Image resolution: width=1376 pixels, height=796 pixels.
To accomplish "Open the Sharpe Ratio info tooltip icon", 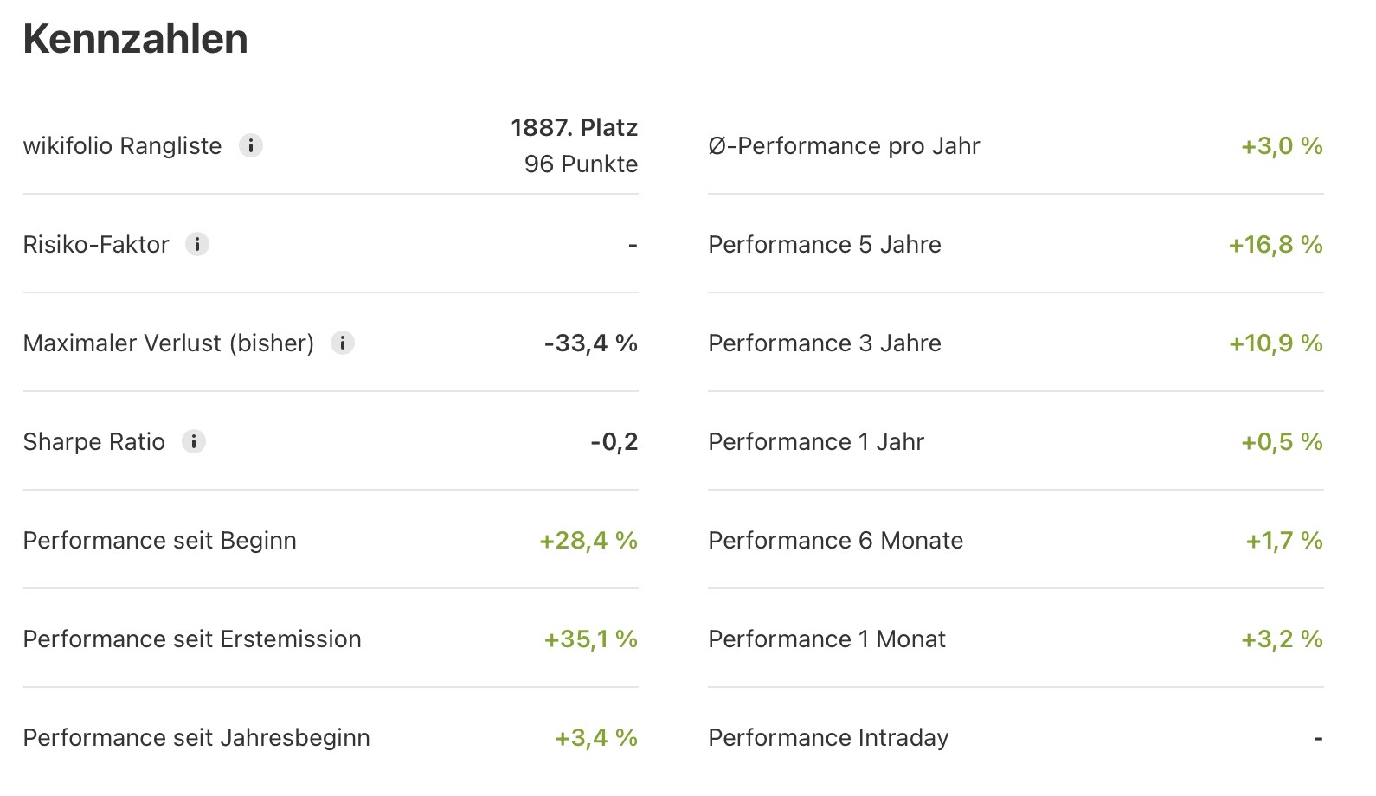I will [x=194, y=441].
